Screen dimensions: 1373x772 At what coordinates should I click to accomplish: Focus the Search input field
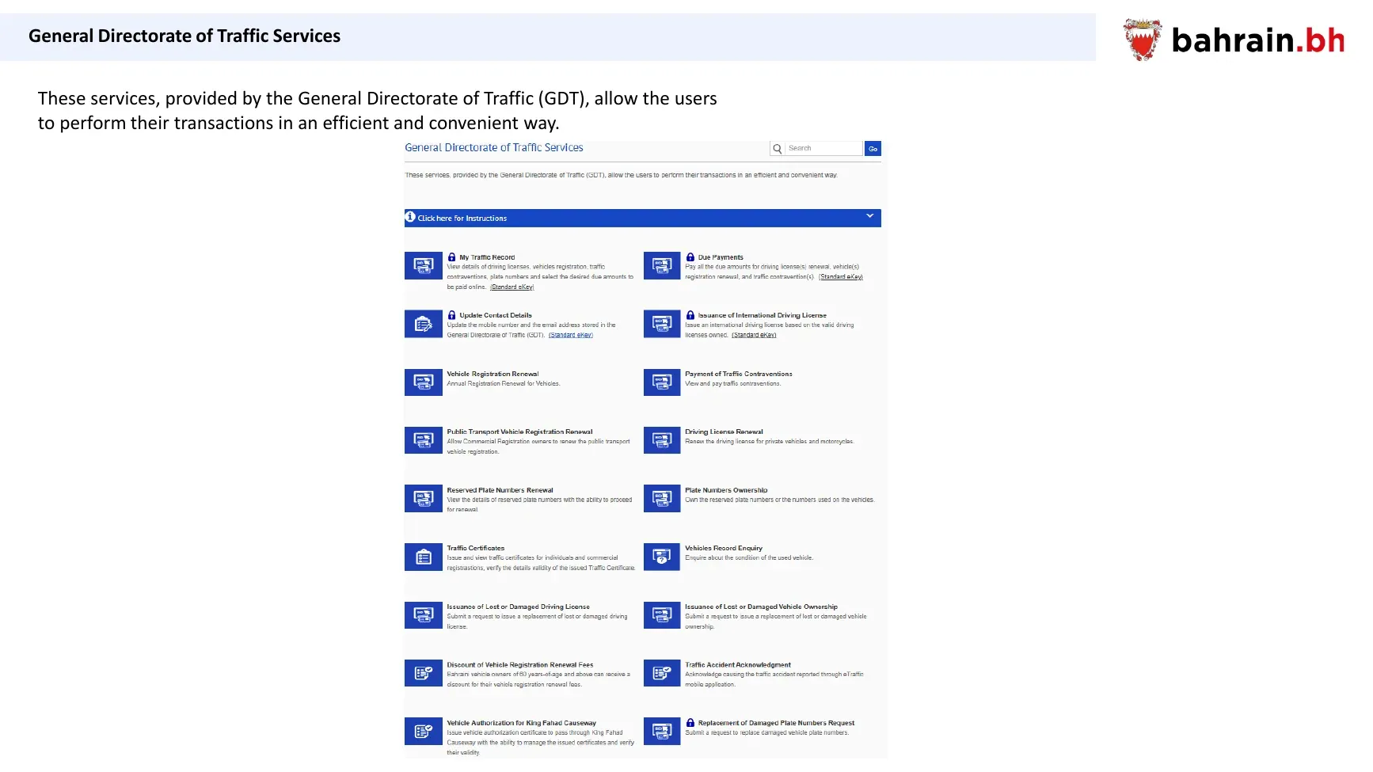[823, 149]
